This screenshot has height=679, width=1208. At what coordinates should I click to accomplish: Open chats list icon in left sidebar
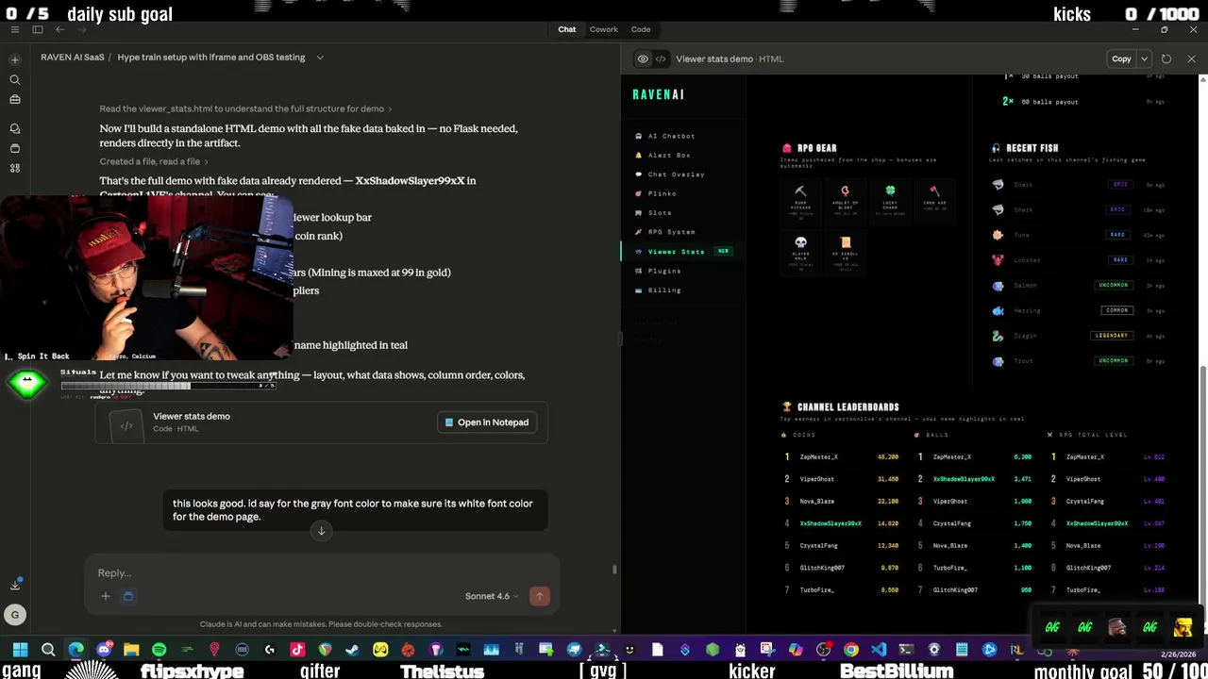tap(15, 128)
